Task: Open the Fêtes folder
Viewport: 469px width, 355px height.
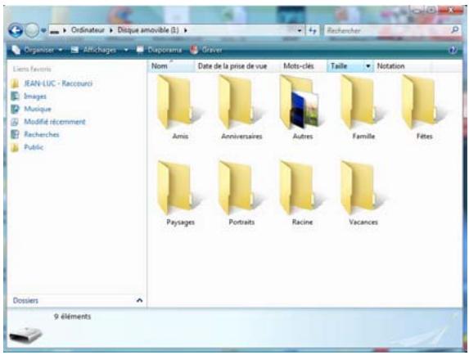Action: [424, 106]
